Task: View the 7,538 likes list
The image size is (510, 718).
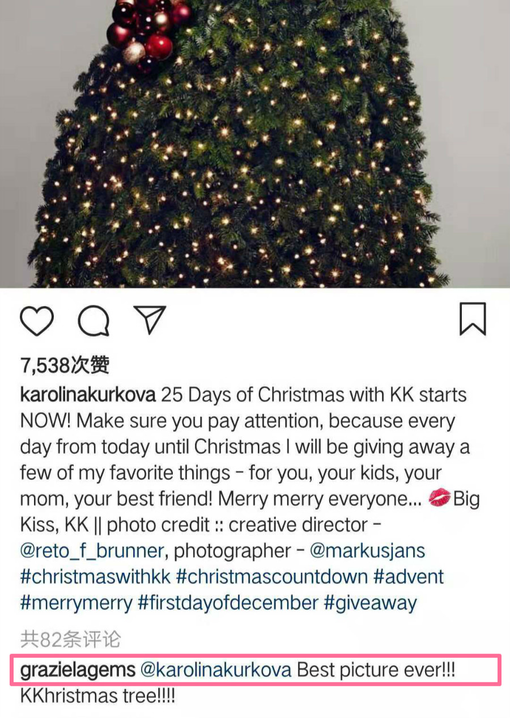Action: coord(65,366)
